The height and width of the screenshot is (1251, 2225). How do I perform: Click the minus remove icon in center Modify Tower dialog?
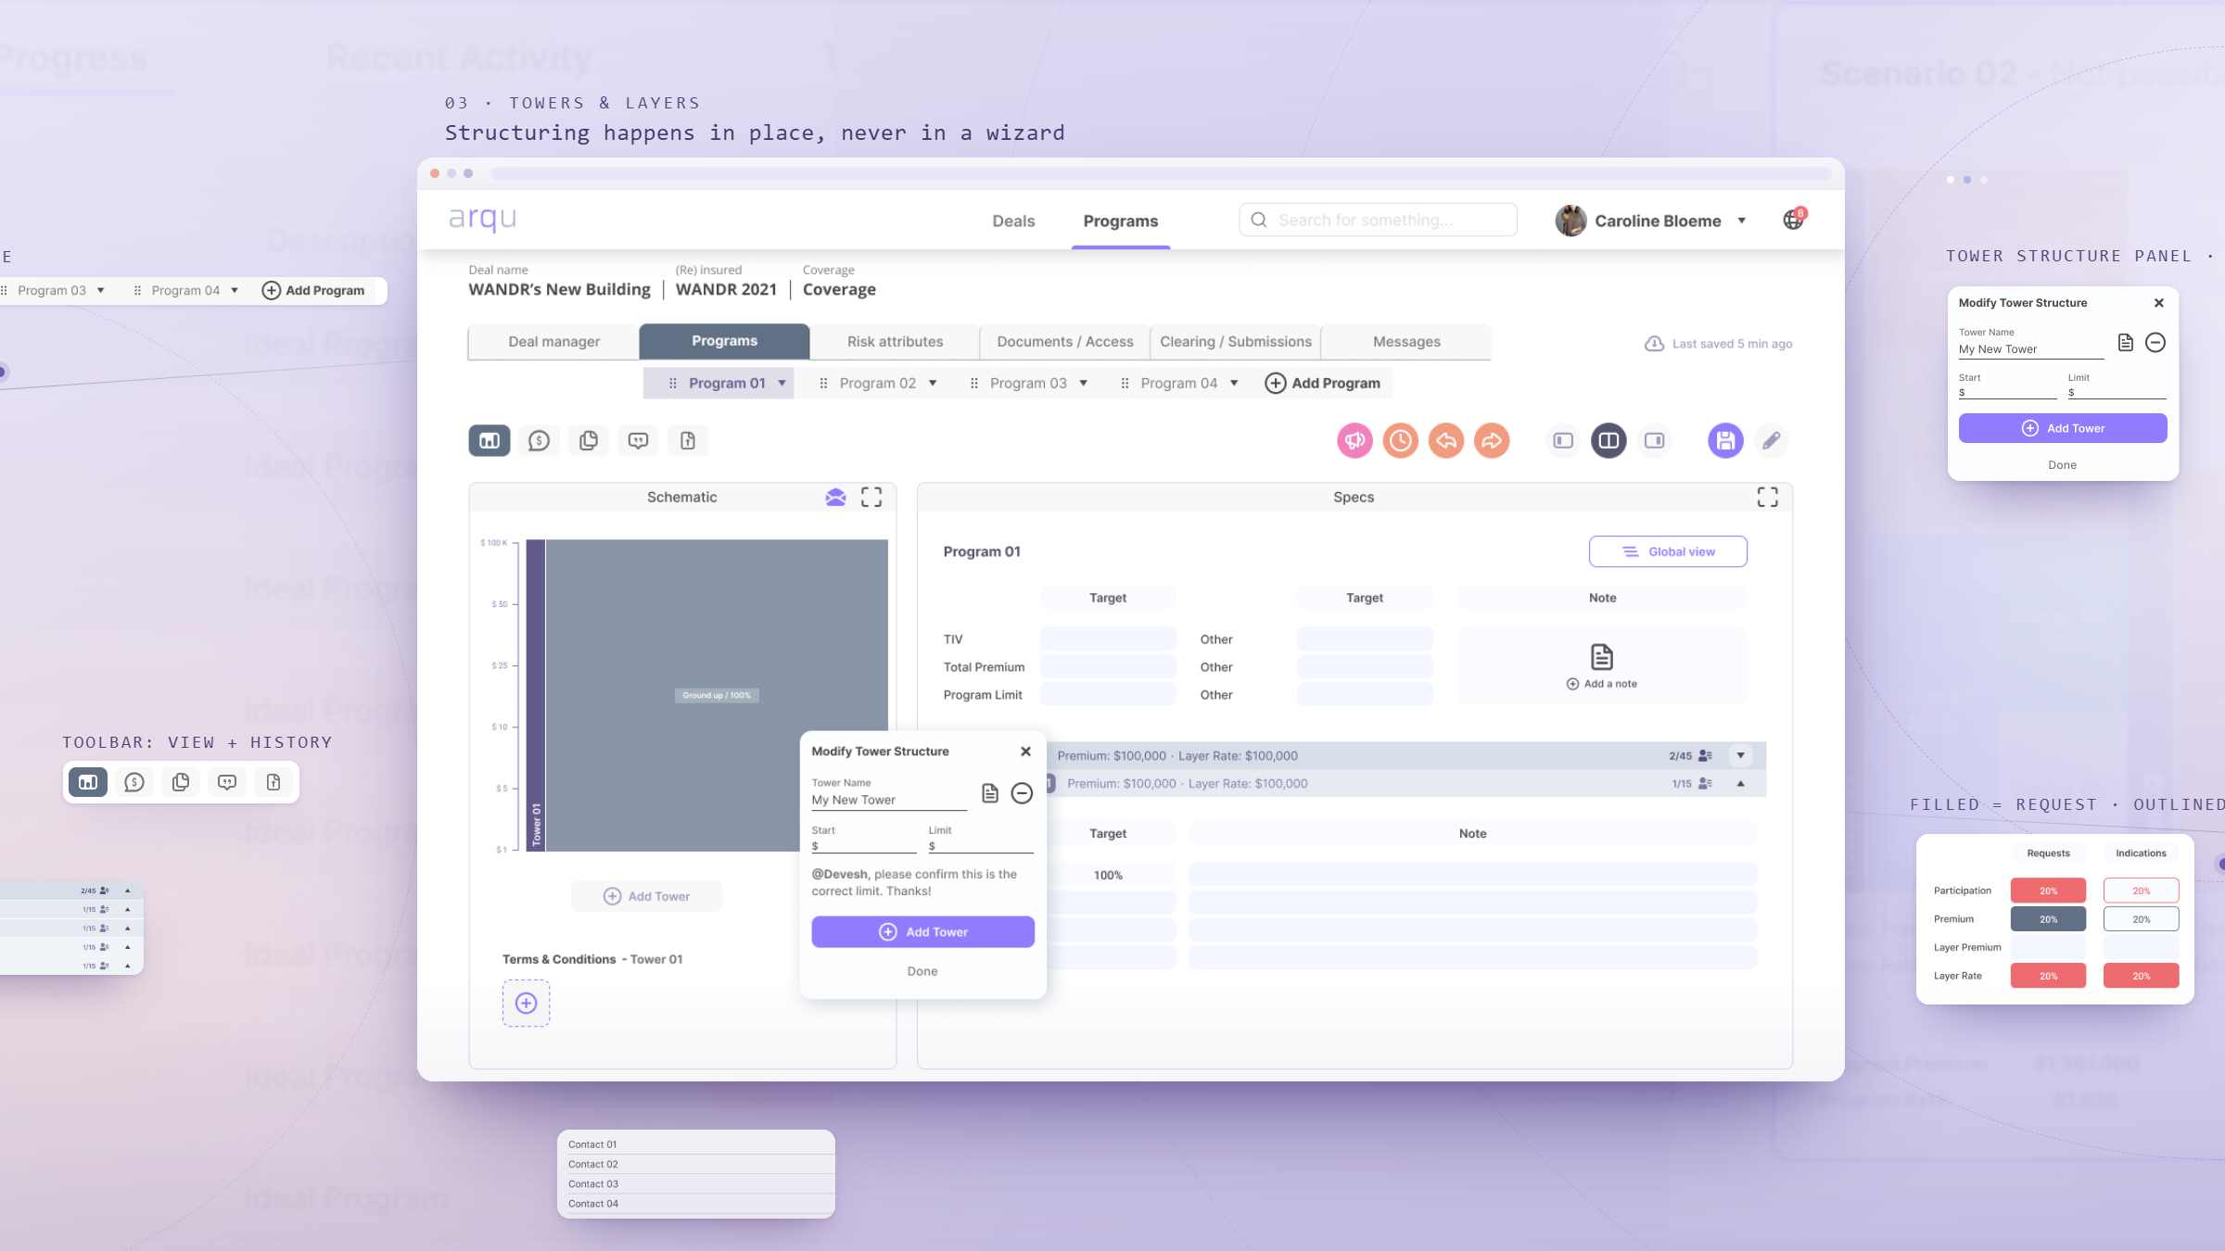tap(1022, 793)
